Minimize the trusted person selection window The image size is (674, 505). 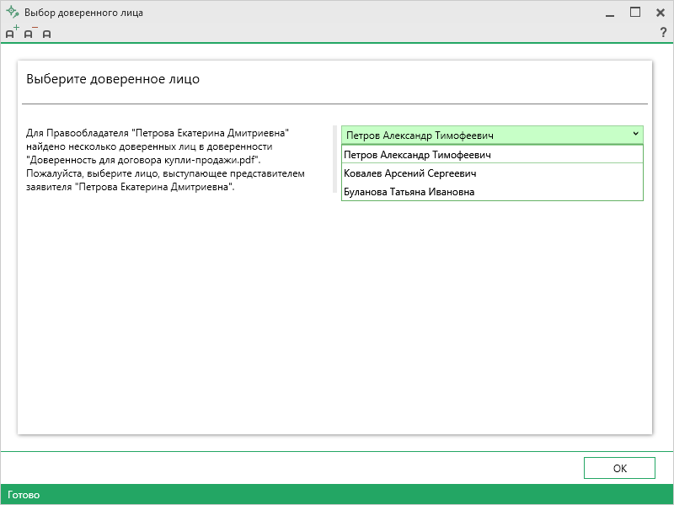pos(608,13)
